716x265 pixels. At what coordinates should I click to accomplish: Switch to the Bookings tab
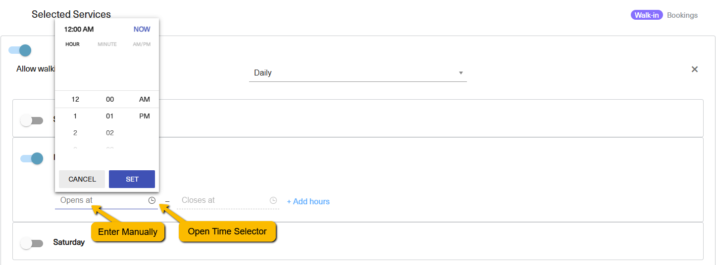point(682,15)
